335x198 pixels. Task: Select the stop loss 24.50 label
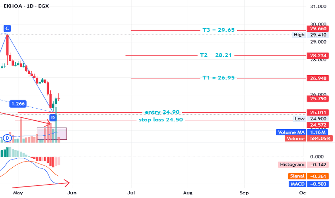pos(161,120)
